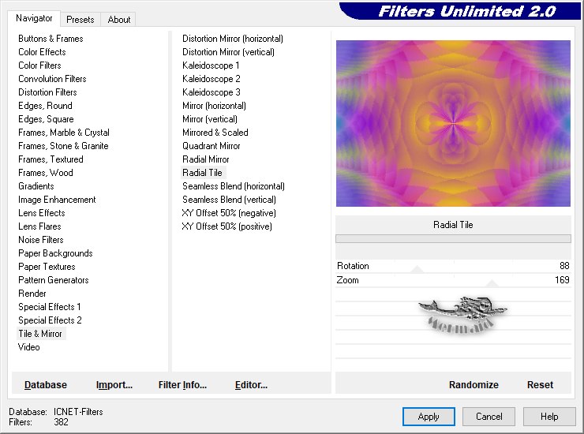
Task: Select Radial Tile filter
Action: click(x=202, y=173)
